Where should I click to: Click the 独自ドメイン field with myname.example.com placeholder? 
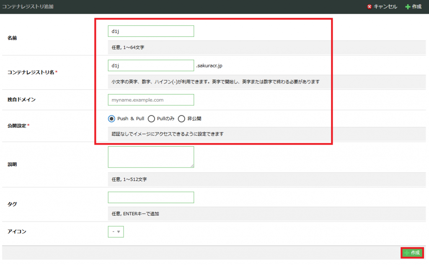point(151,100)
